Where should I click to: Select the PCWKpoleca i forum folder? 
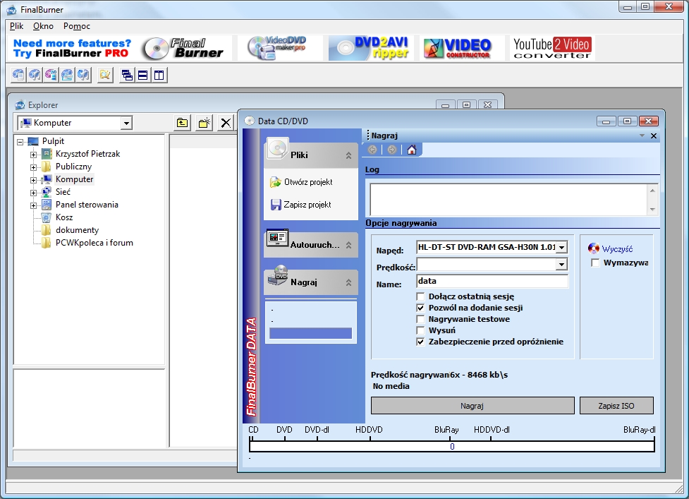coord(94,243)
